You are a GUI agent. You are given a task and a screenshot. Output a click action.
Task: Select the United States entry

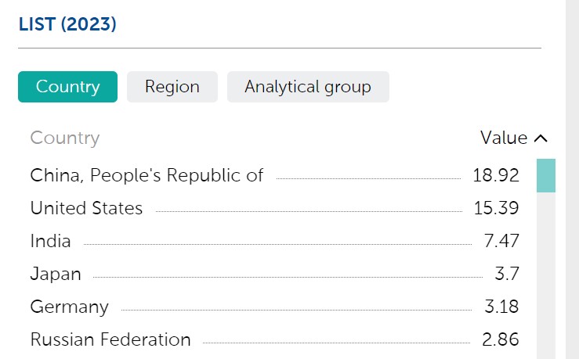click(274, 208)
